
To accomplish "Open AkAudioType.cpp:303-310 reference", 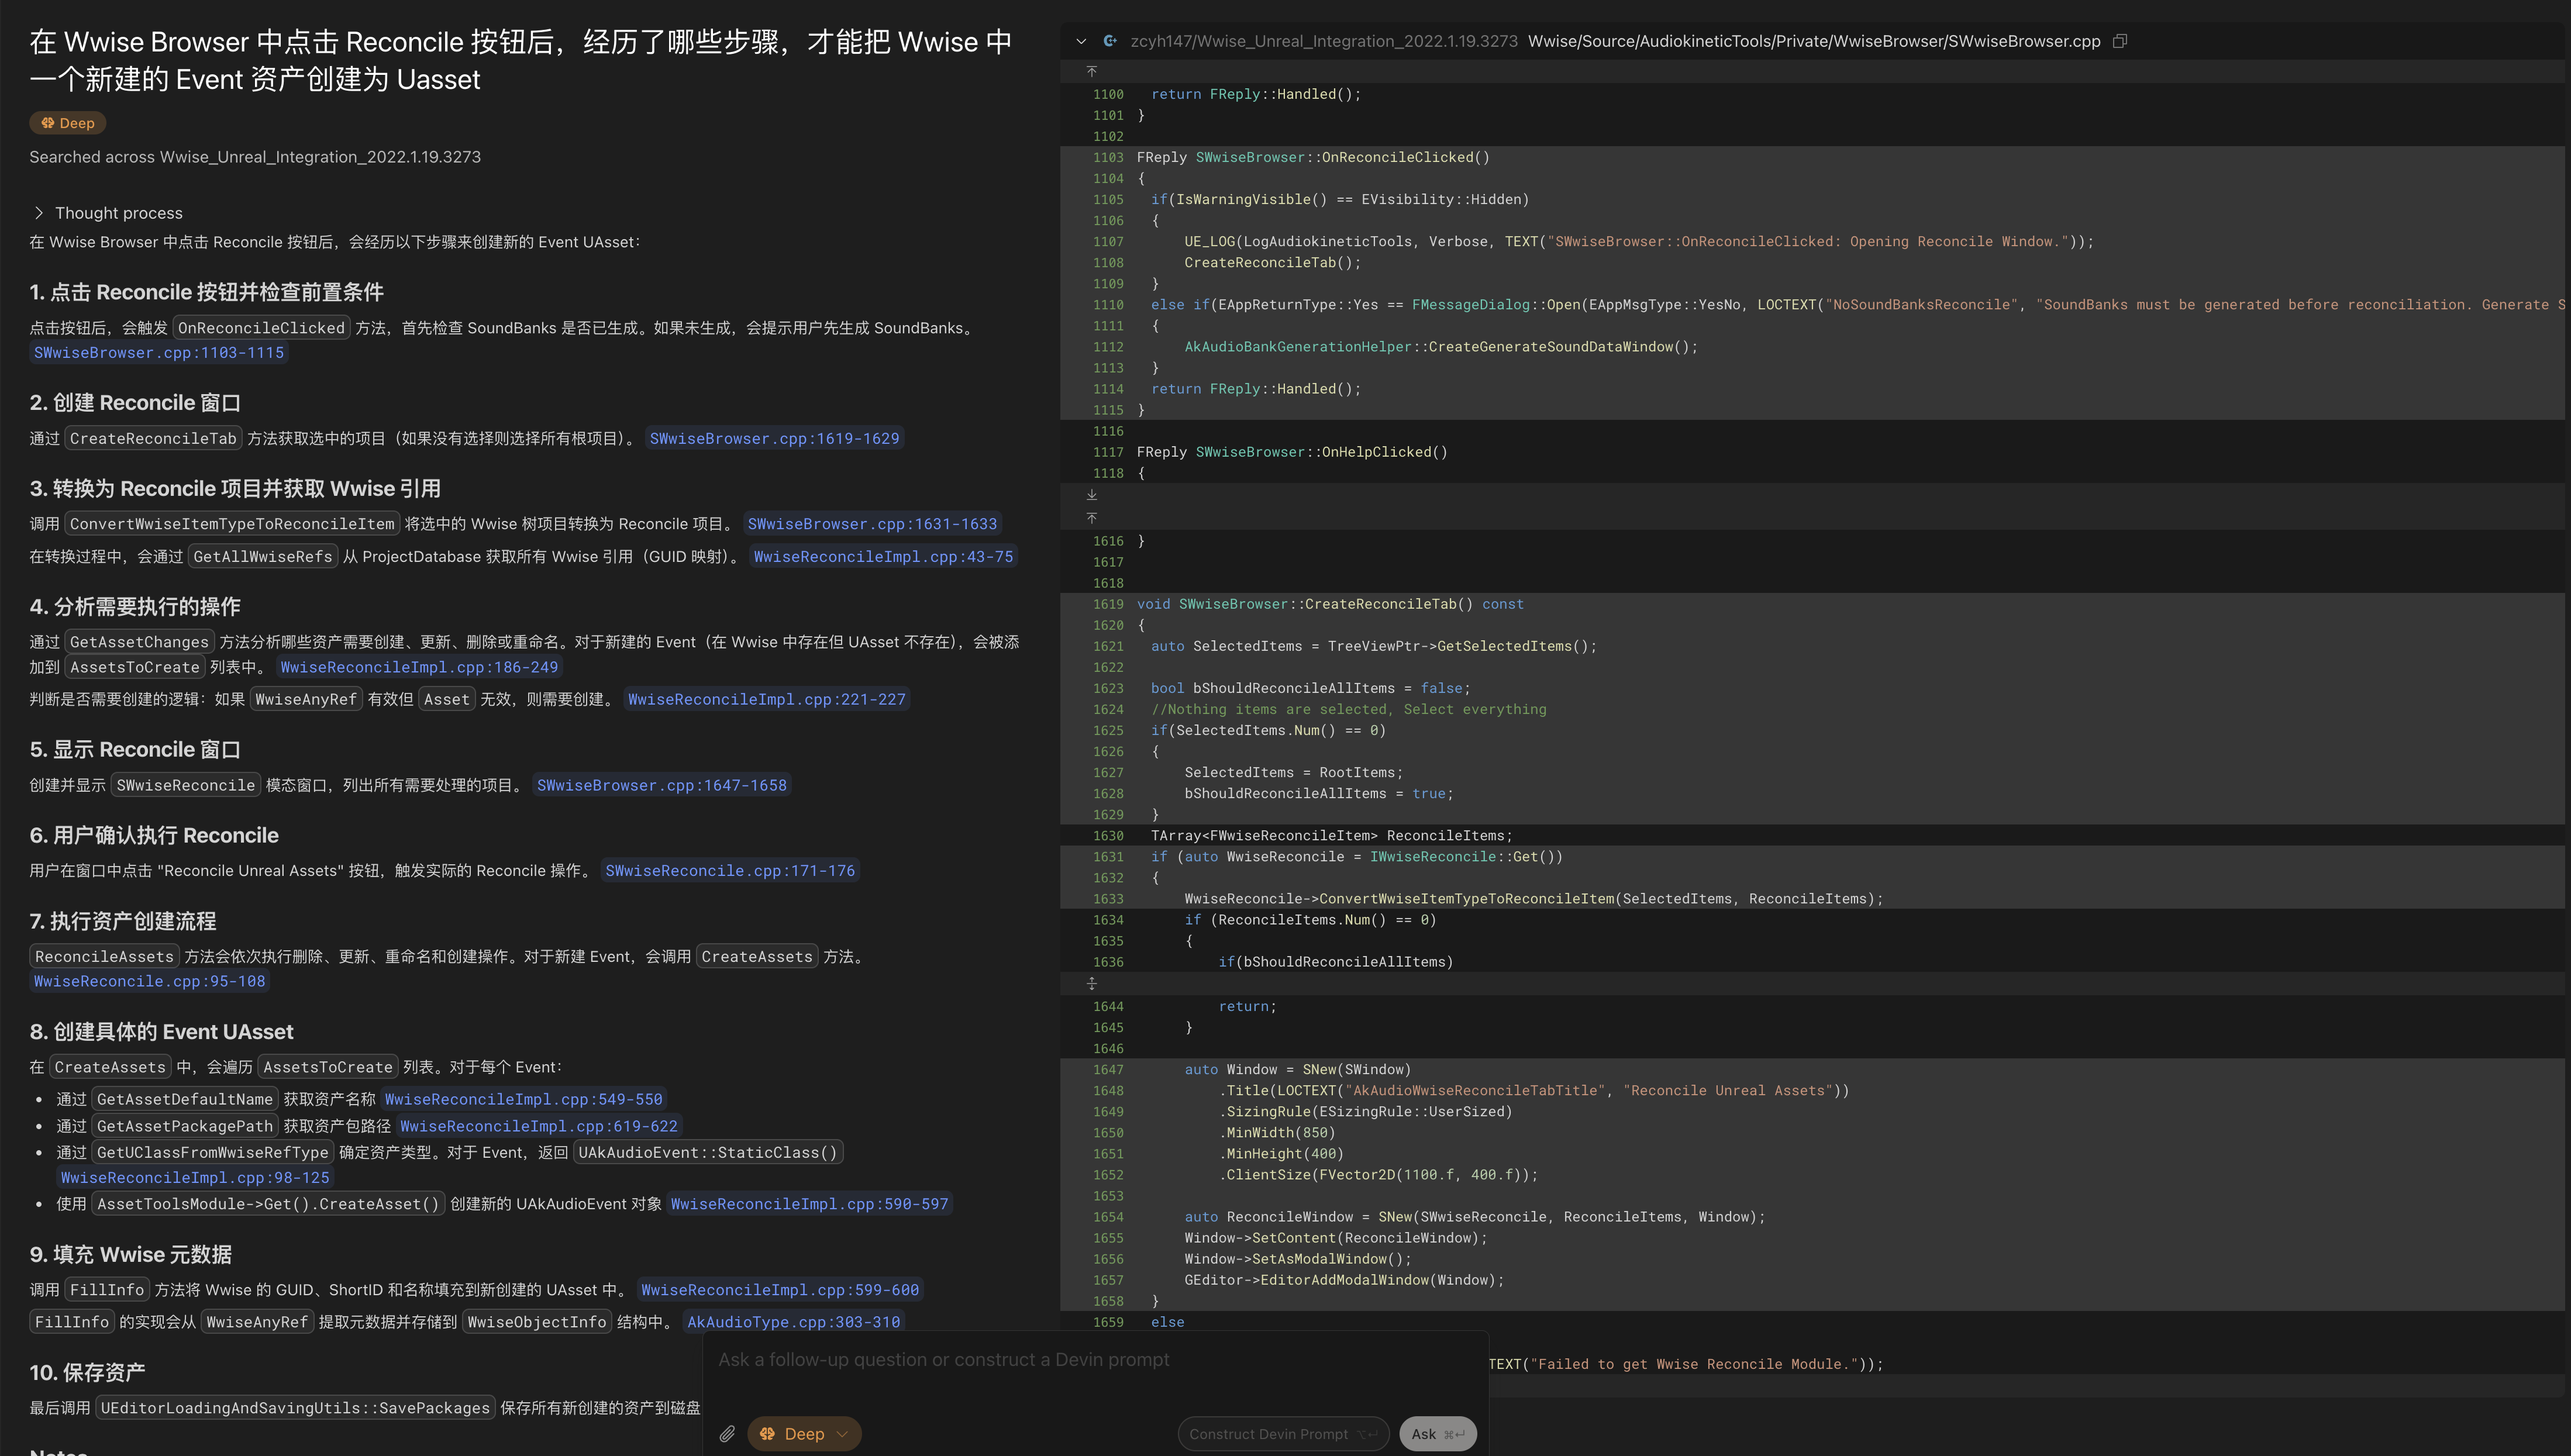I will (x=793, y=1322).
